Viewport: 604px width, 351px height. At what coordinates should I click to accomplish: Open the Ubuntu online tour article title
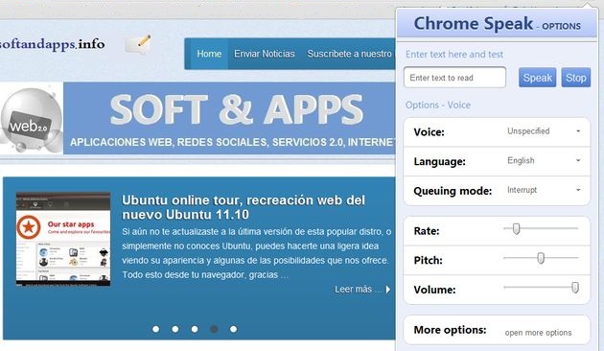pyautogui.click(x=244, y=207)
